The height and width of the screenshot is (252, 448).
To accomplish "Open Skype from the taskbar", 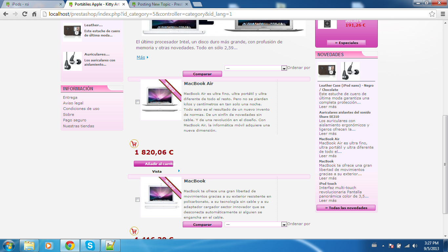I will coord(90,245).
